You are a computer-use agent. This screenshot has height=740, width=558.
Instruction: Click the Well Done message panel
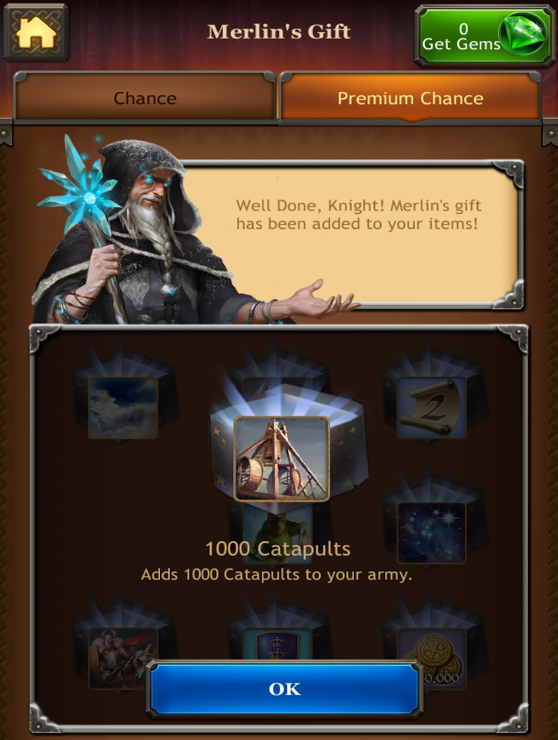pyautogui.click(x=351, y=234)
